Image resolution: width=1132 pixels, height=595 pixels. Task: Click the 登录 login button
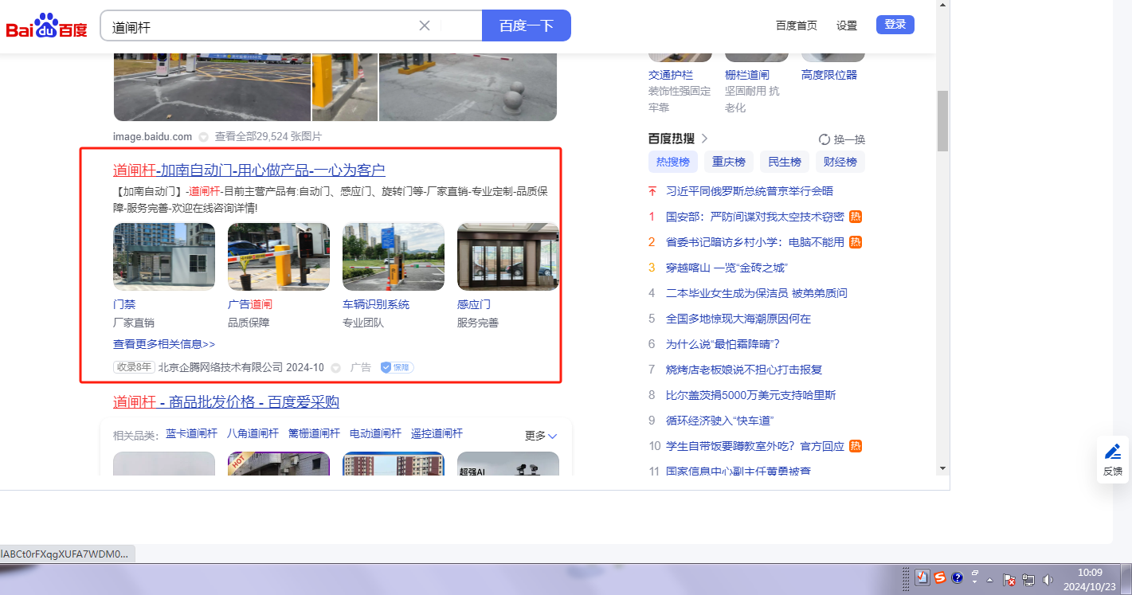click(895, 25)
